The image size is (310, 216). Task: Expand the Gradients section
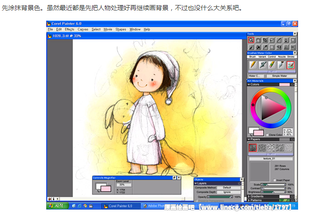tap(249, 196)
